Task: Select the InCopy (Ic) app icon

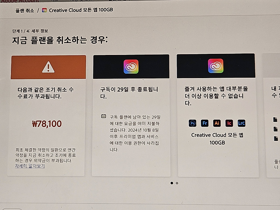Action: [229, 123]
